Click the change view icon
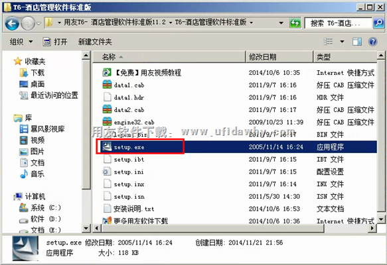Image resolution: width=387 pixels, height=265 pixels. (x=329, y=41)
